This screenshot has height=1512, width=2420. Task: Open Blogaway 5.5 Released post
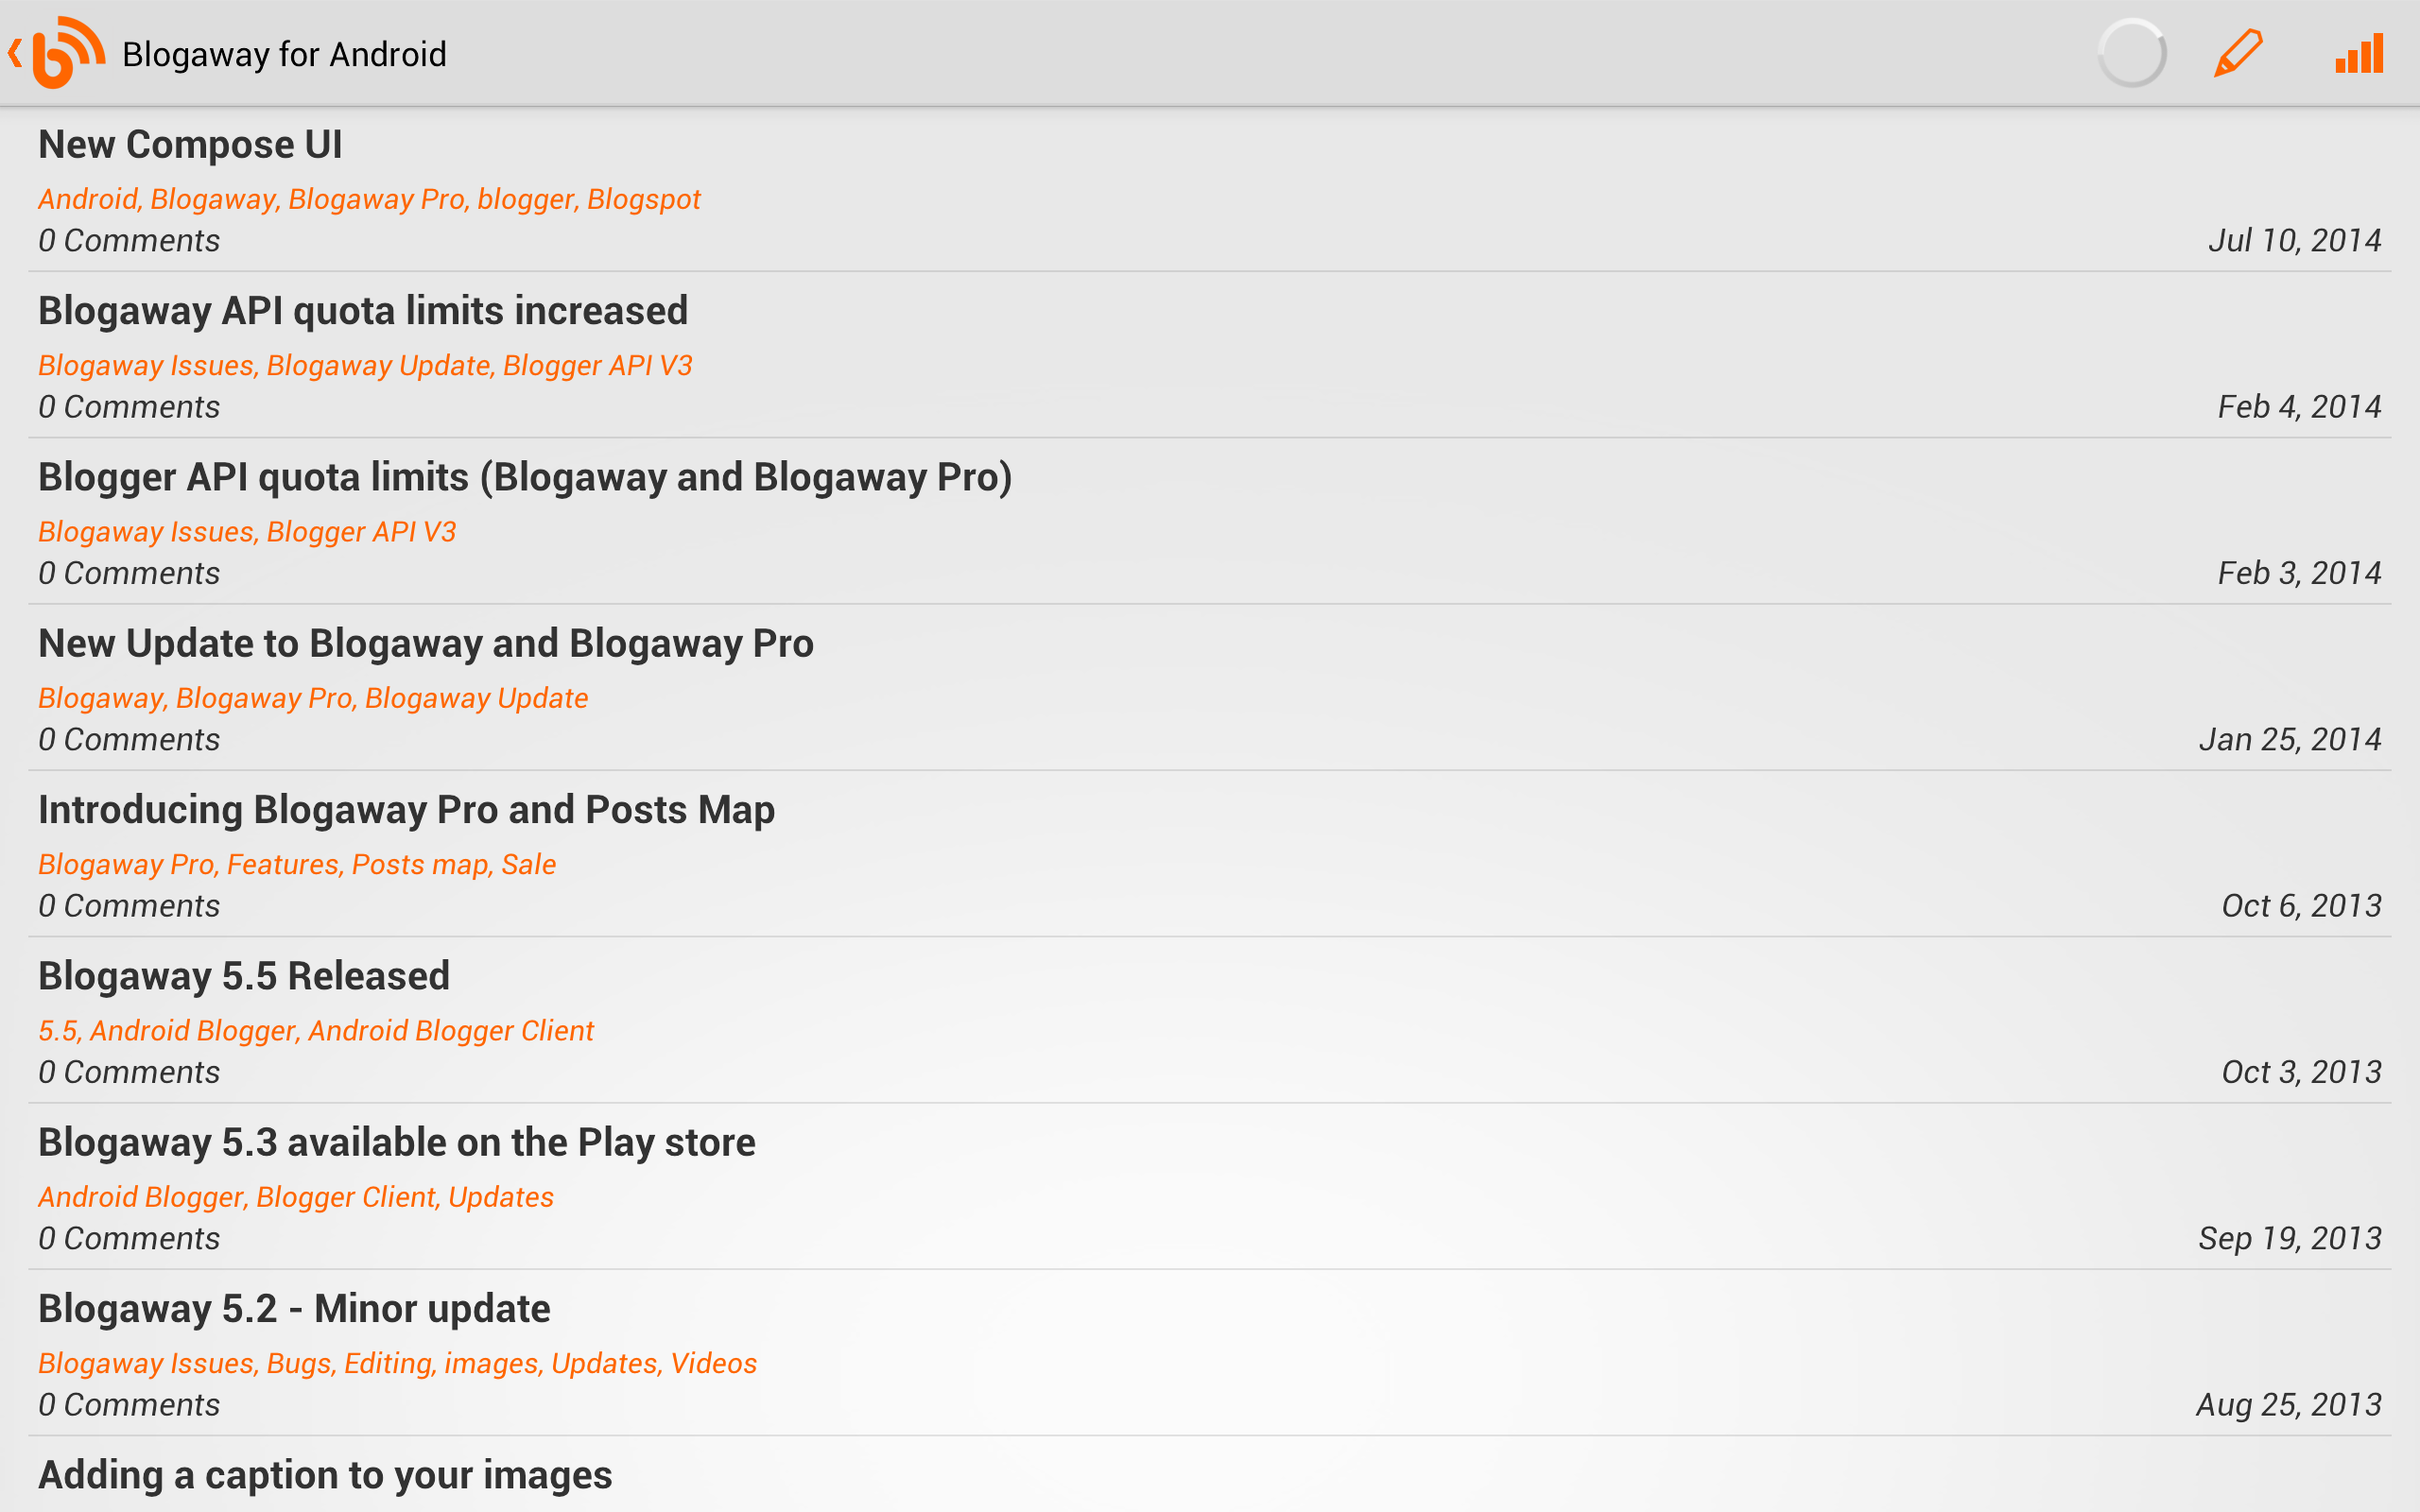[x=1210, y=1020]
